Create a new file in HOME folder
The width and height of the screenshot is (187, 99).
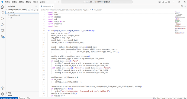tap(29, 10)
